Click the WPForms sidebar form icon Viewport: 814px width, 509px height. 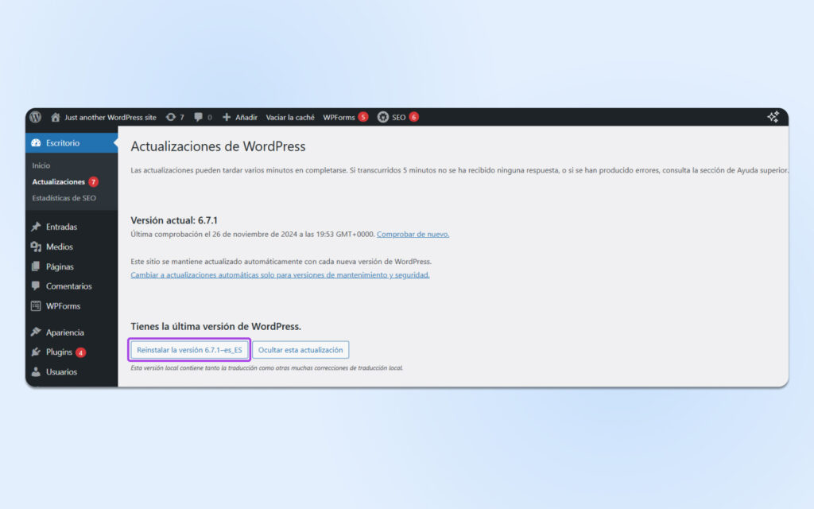click(x=36, y=306)
